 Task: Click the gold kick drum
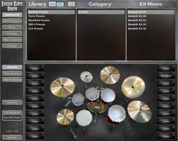(97, 108)
